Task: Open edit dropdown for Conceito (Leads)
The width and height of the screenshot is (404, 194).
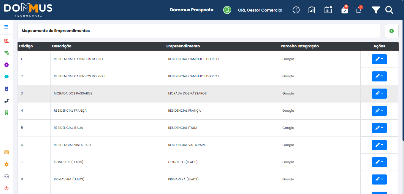Action: (x=379, y=162)
